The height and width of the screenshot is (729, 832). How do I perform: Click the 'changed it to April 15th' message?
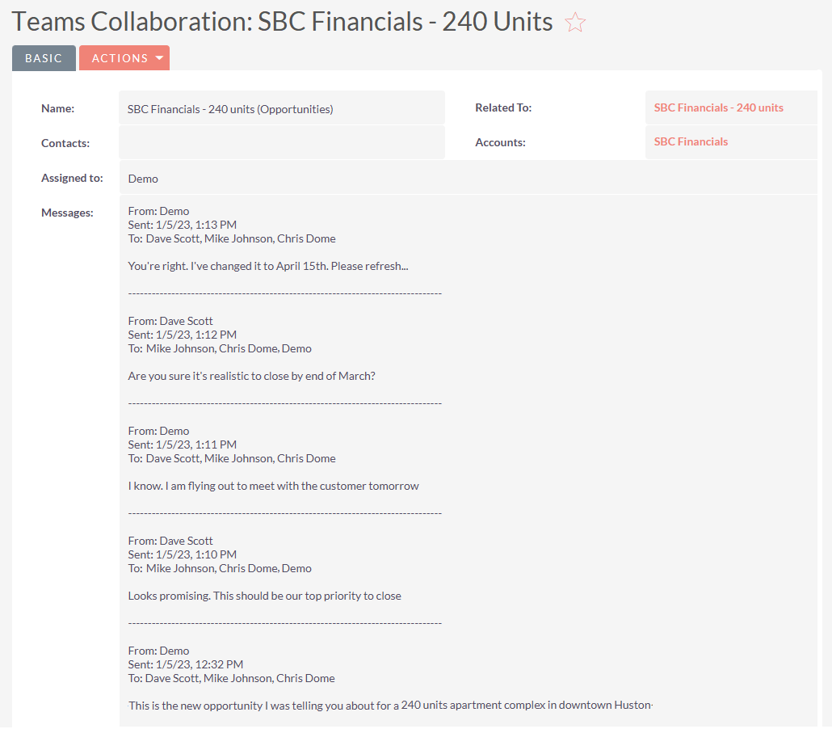coord(267,266)
